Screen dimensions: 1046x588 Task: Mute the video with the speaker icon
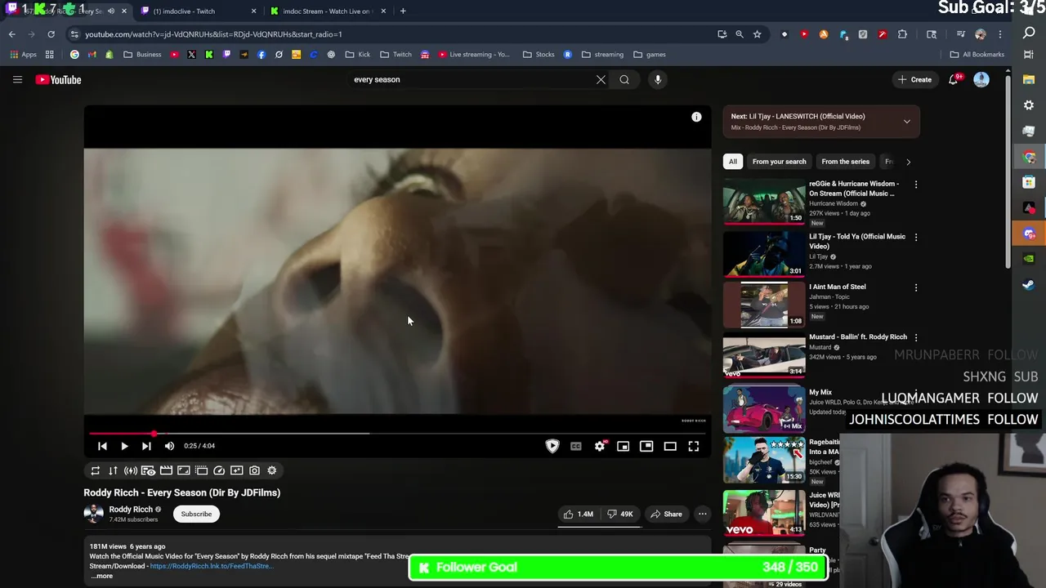pyautogui.click(x=169, y=446)
